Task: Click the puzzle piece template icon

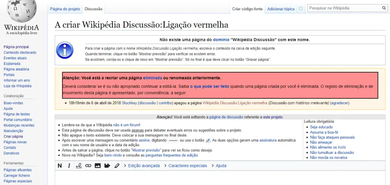Action: 107,166
